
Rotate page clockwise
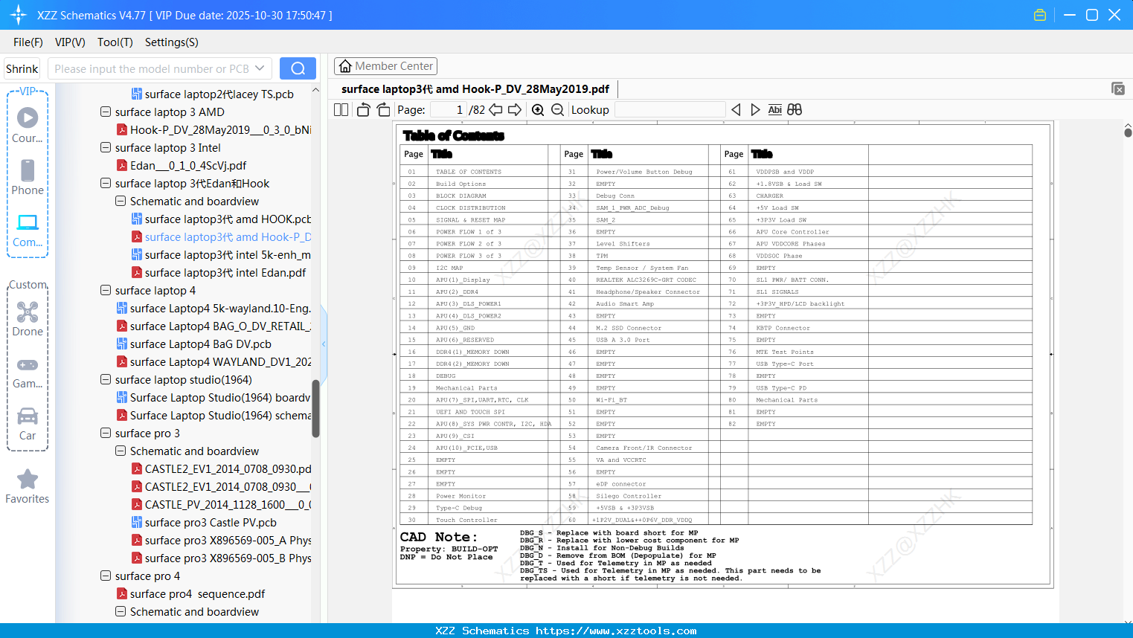383,109
